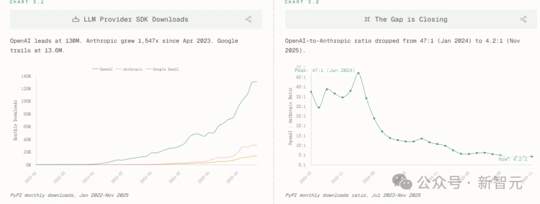Click the end of the pink Anthropic line
540x204 pixels.
pos(256,145)
